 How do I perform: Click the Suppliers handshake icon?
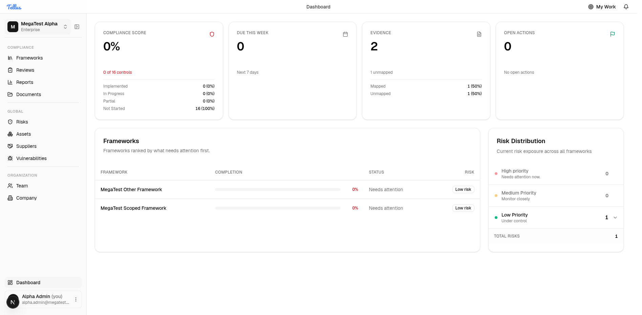click(x=10, y=146)
